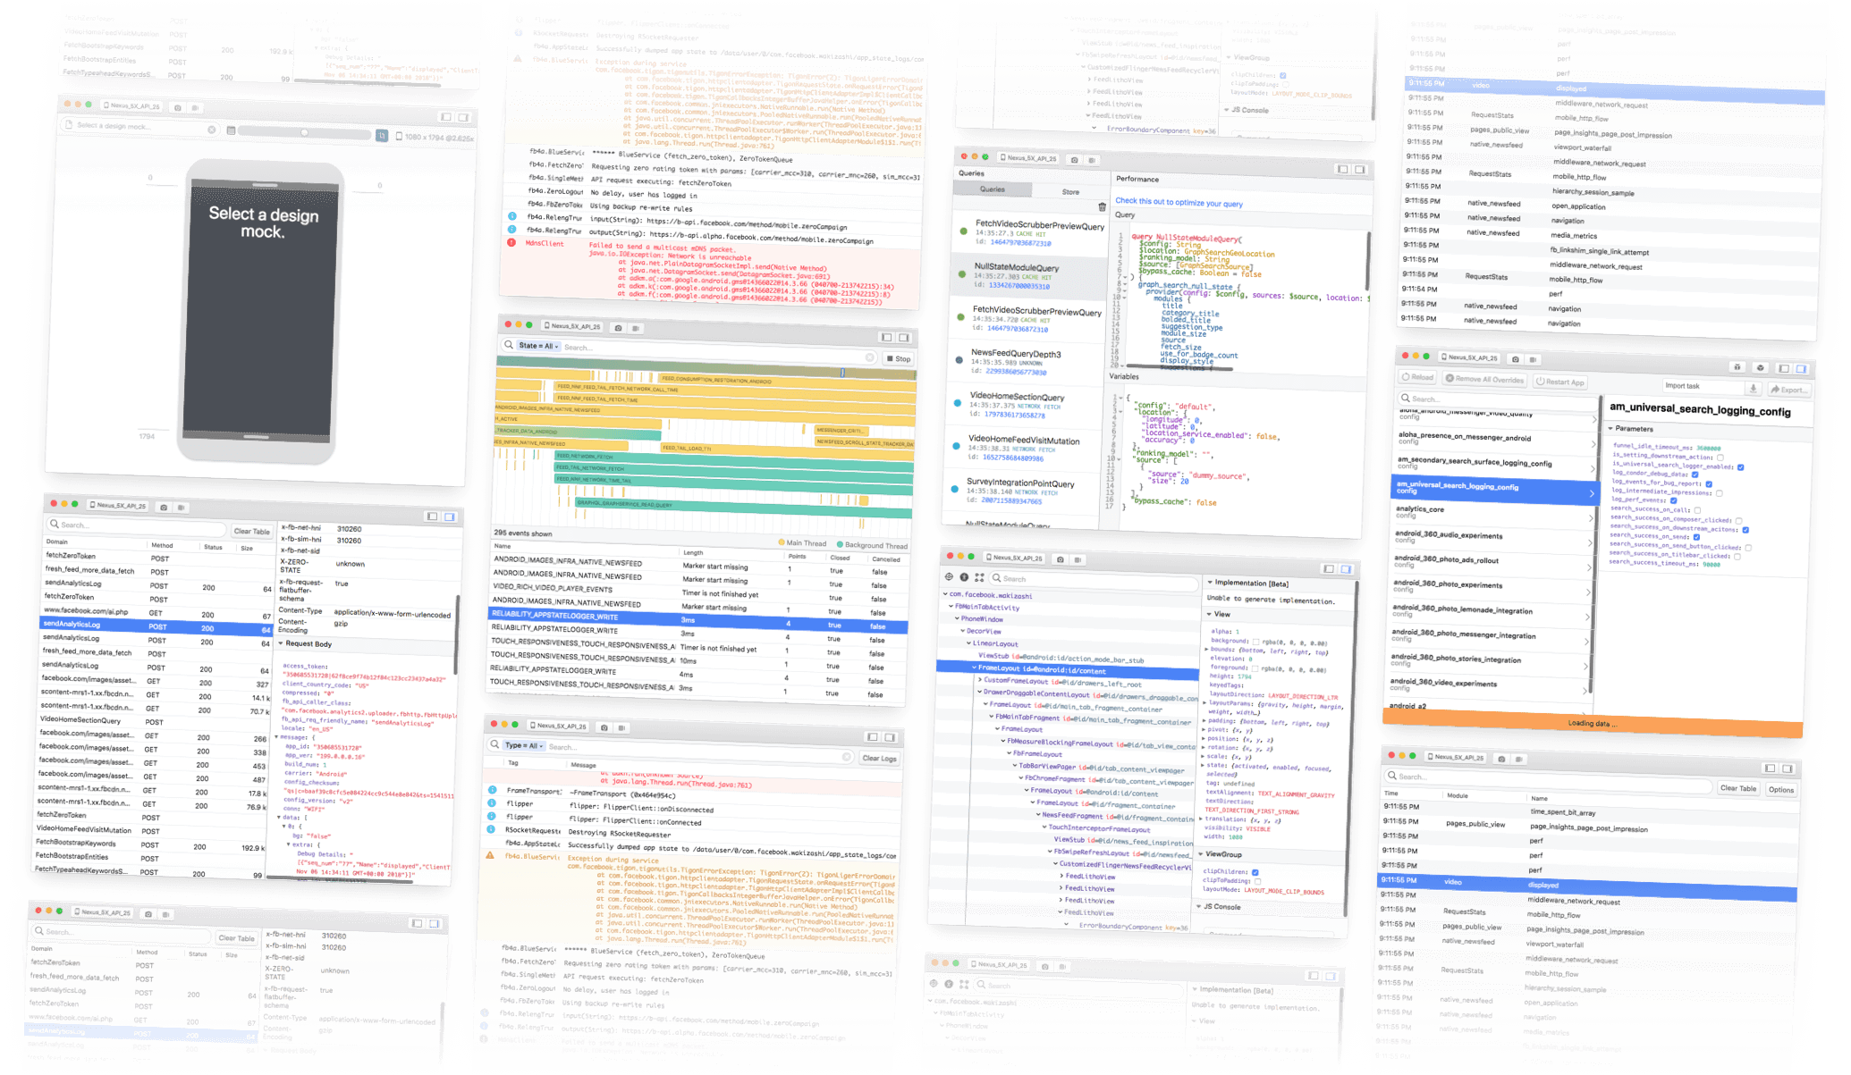This screenshot has height=1075, width=1851.
Task: Open the State = All filter dropdown
Action: (538, 346)
